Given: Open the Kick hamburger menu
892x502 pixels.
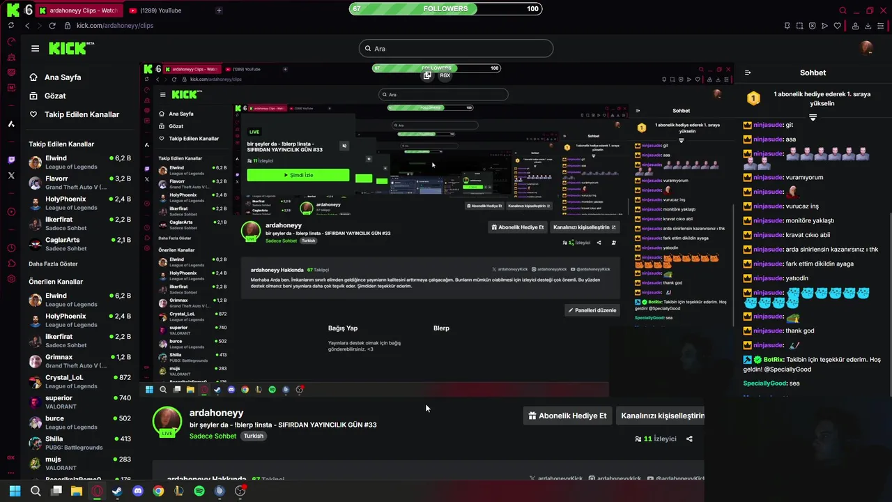Looking at the screenshot, I should pyautogui.click(x=35, y=48).
